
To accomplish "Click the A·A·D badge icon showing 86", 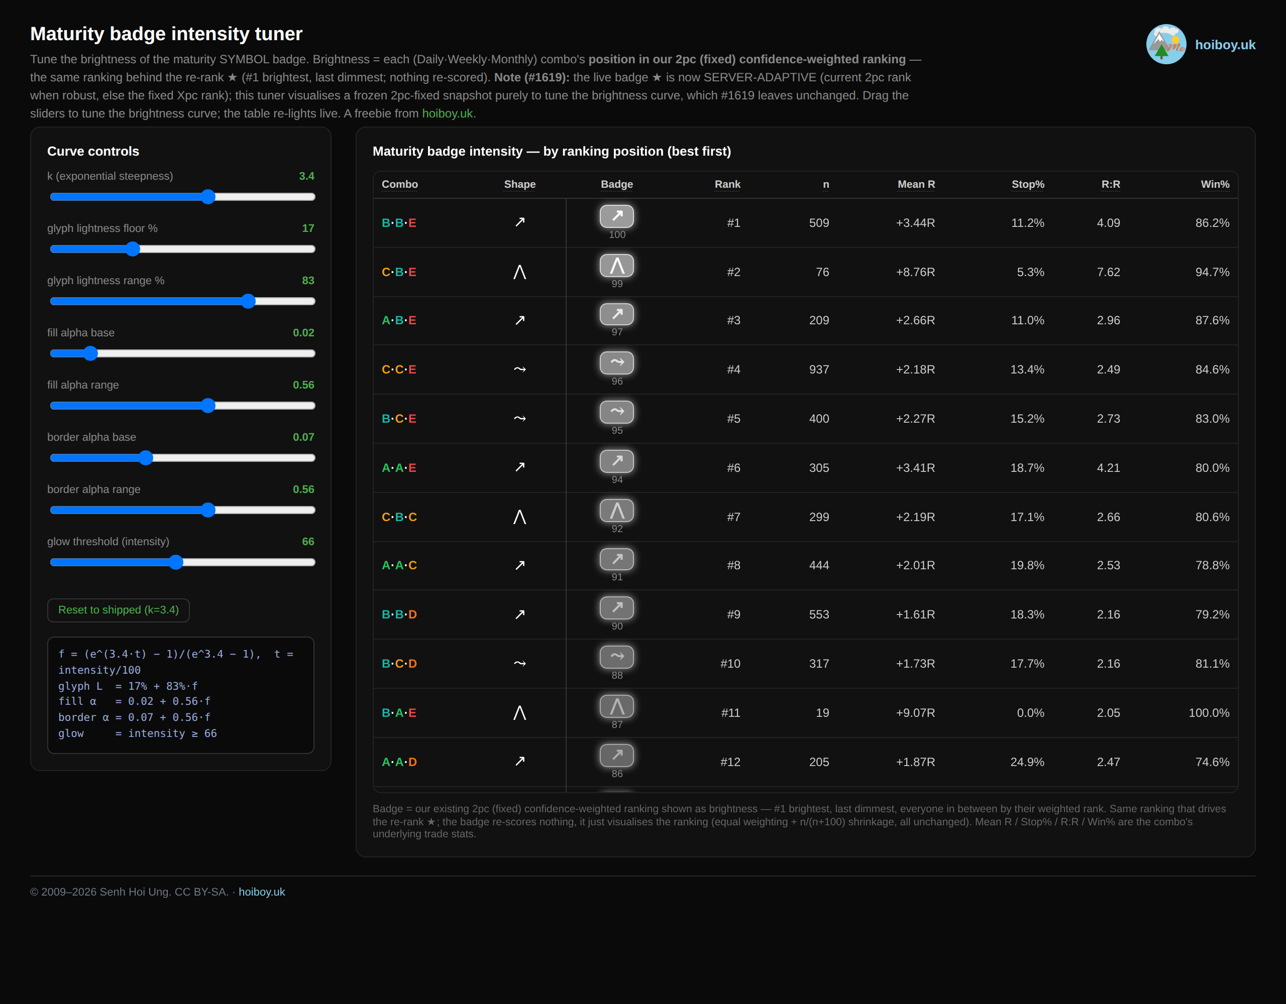I will point(616,755).
